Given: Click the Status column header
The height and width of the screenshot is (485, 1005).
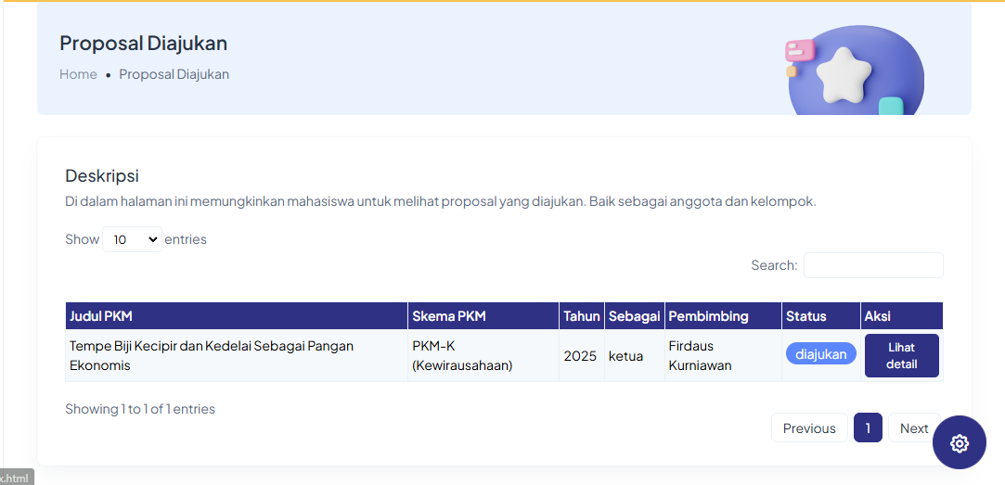Looking at the screenshot, I should point(820,316).
